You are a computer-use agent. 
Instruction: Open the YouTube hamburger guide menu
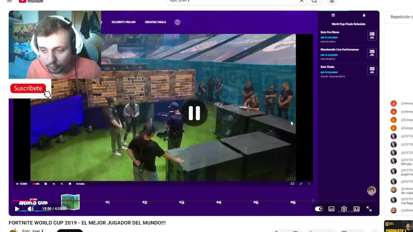click(9, 1)
